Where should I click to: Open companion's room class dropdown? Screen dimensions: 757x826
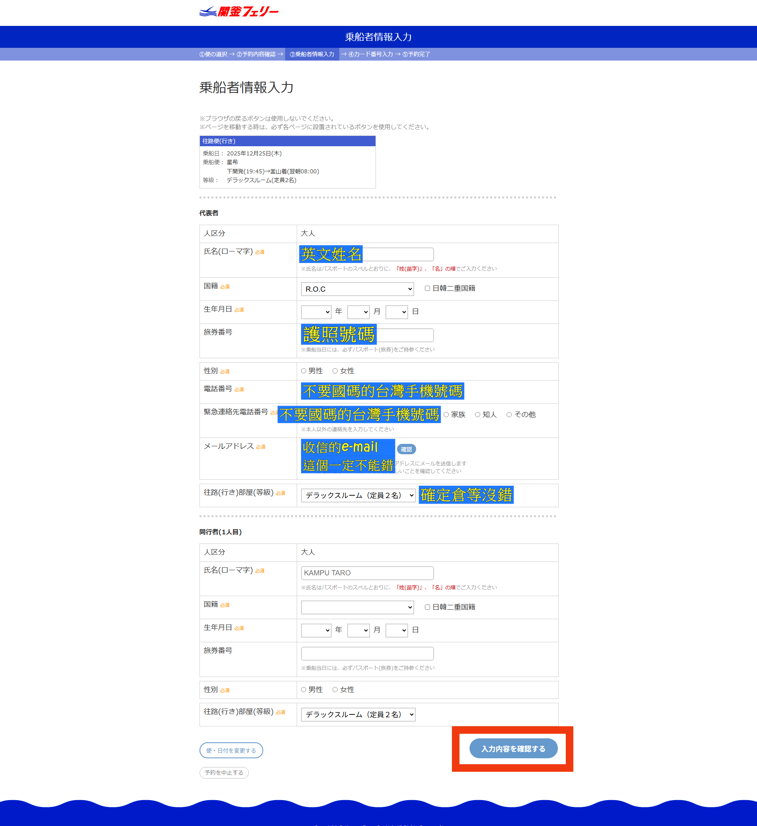point(358,714)
